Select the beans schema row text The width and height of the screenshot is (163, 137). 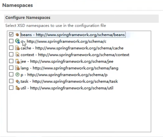pos(73,35)
